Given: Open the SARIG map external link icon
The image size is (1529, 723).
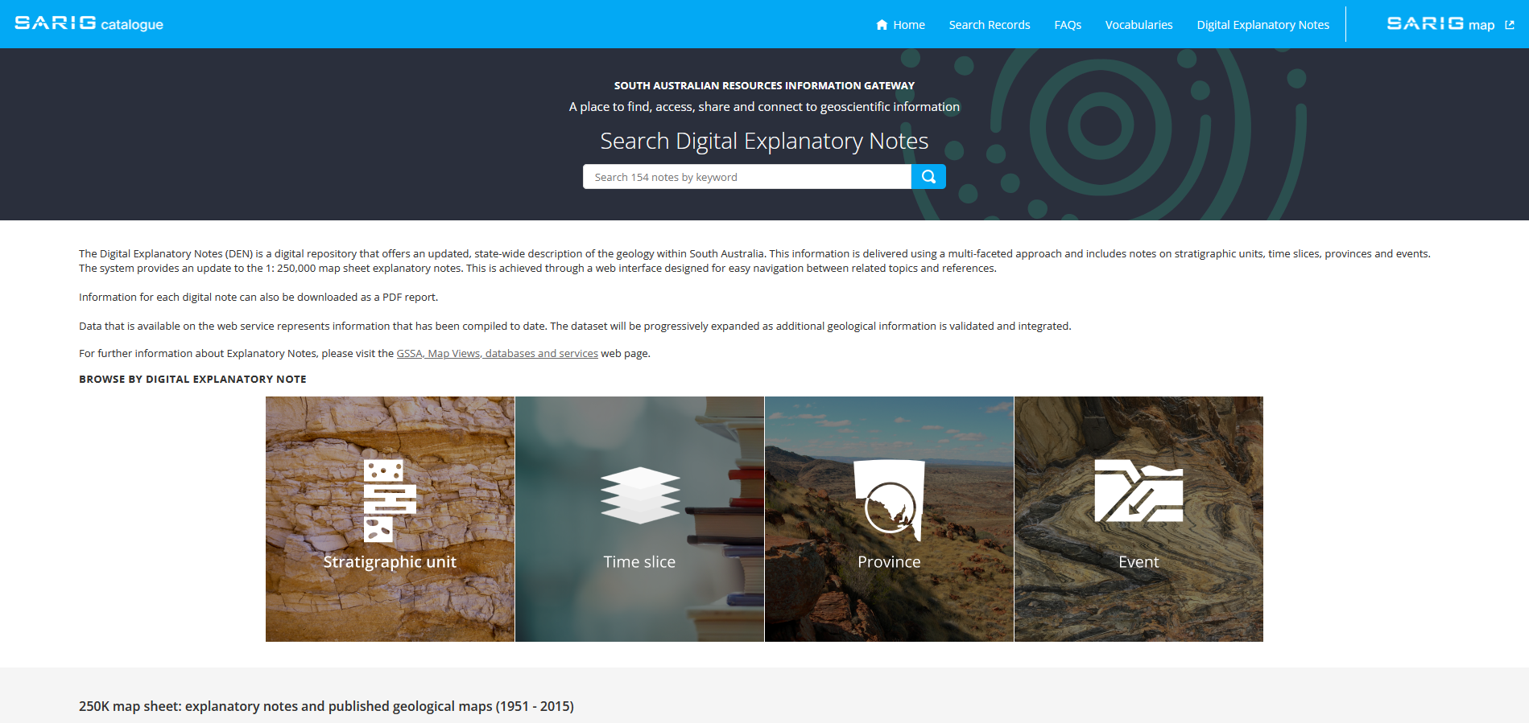Looking at the screenshot, I should tap(1510, 25).
